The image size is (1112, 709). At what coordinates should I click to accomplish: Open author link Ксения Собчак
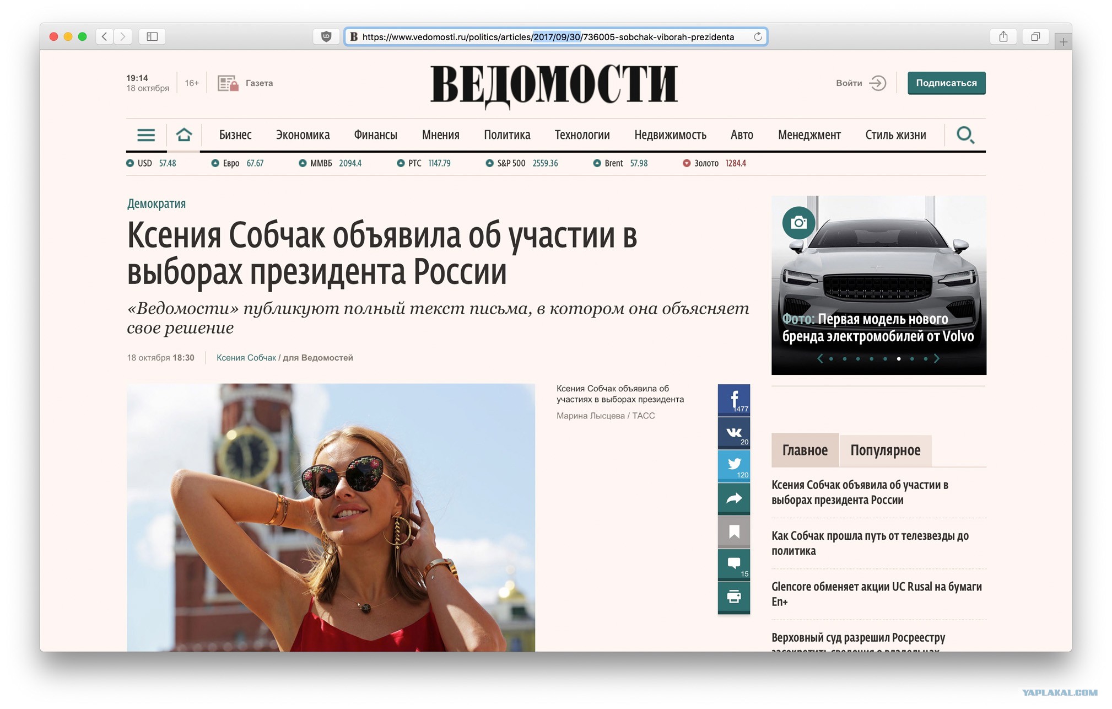coord(246,358)
